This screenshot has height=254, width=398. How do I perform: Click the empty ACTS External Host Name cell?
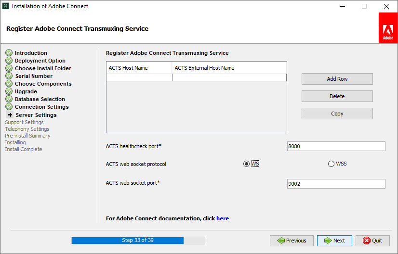(x=229, y=77)
